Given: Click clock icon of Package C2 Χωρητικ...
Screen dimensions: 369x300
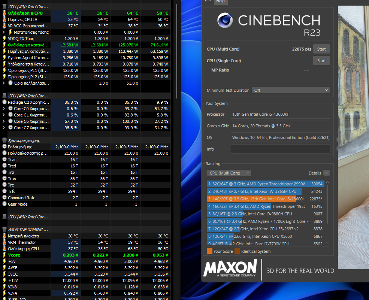Looking at the screenshot, I should point(4,102).
